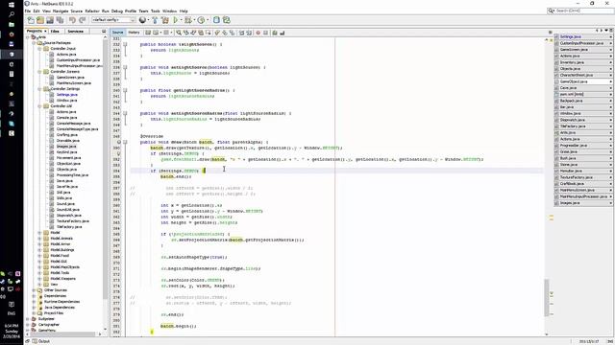Open the Refactor menu
The width and height of the screenshot is (615, 345).
[92, 11]
